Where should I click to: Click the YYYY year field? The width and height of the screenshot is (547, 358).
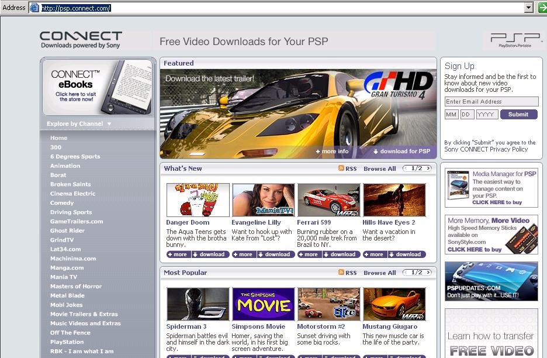[487, 115]
